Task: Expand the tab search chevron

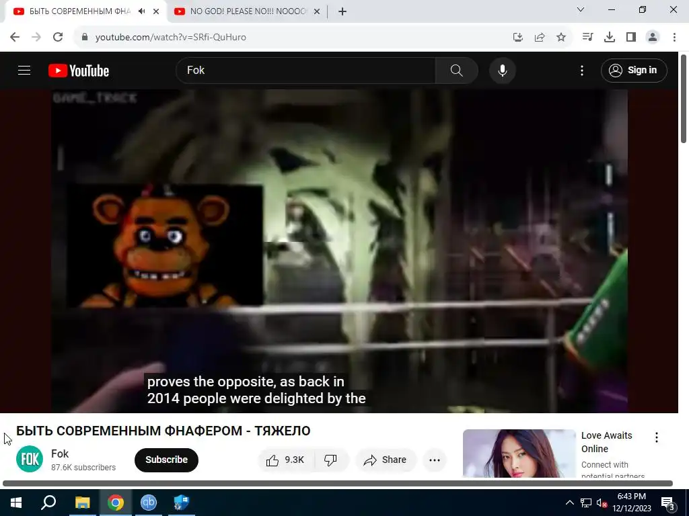Action: [x=581, y=9]
